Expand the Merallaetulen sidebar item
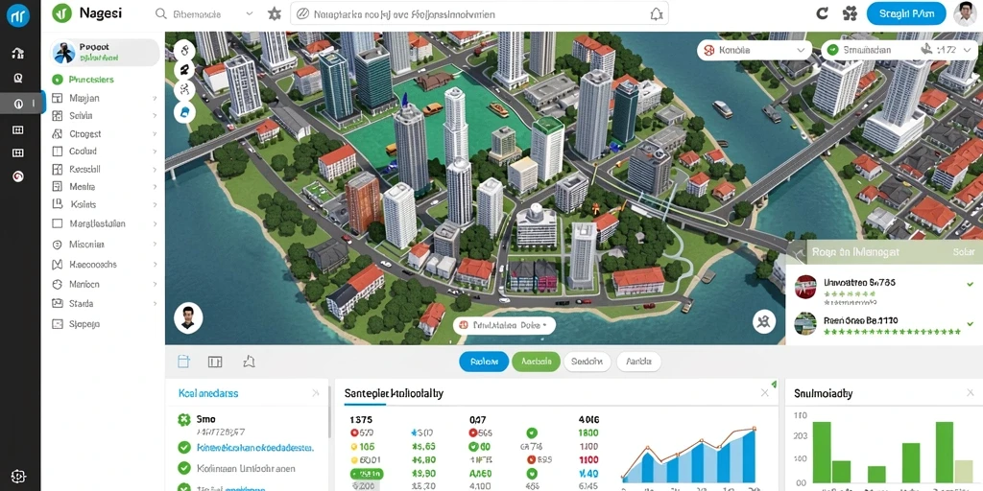The height and width of the screenshot is (491, 983). [104, 223]
